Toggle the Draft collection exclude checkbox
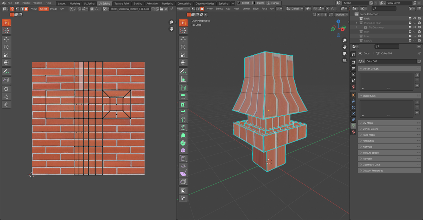 410,18
